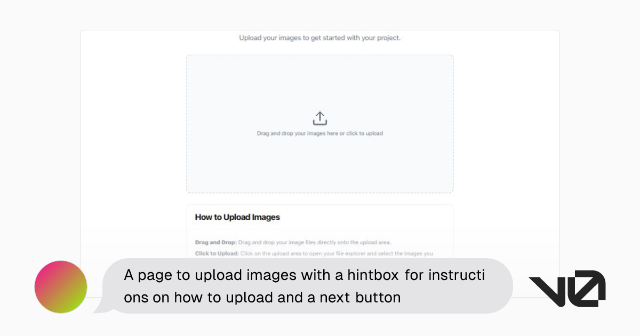
Task: Click the prompt text inside the speech bubble
Action: (x=305, y=286)
